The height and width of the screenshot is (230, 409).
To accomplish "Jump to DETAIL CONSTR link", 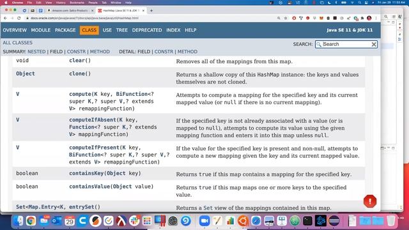I will point(164,52).
